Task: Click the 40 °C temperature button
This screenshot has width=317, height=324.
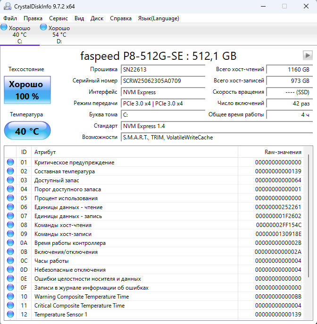Action: [x=27, y=131]
